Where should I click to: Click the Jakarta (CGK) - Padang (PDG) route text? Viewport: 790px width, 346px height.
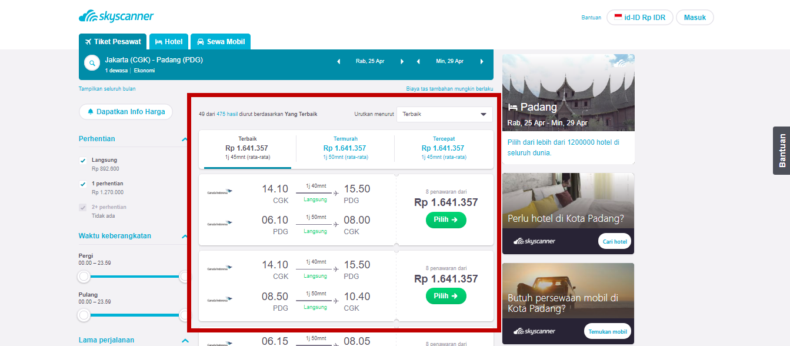pyautogui.click(x=154, y=60)
